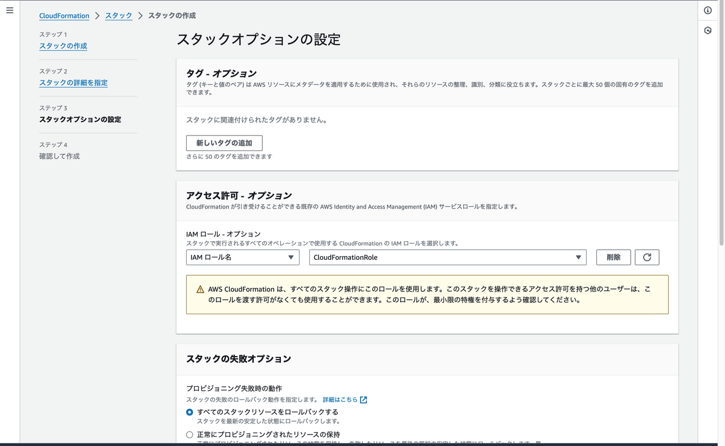Click さらに 50 のタグを追加できます text
Screen dimensions: 725x446
coord(230,157)
